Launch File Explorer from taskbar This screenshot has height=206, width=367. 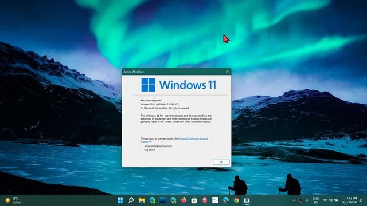coord(142,200)
